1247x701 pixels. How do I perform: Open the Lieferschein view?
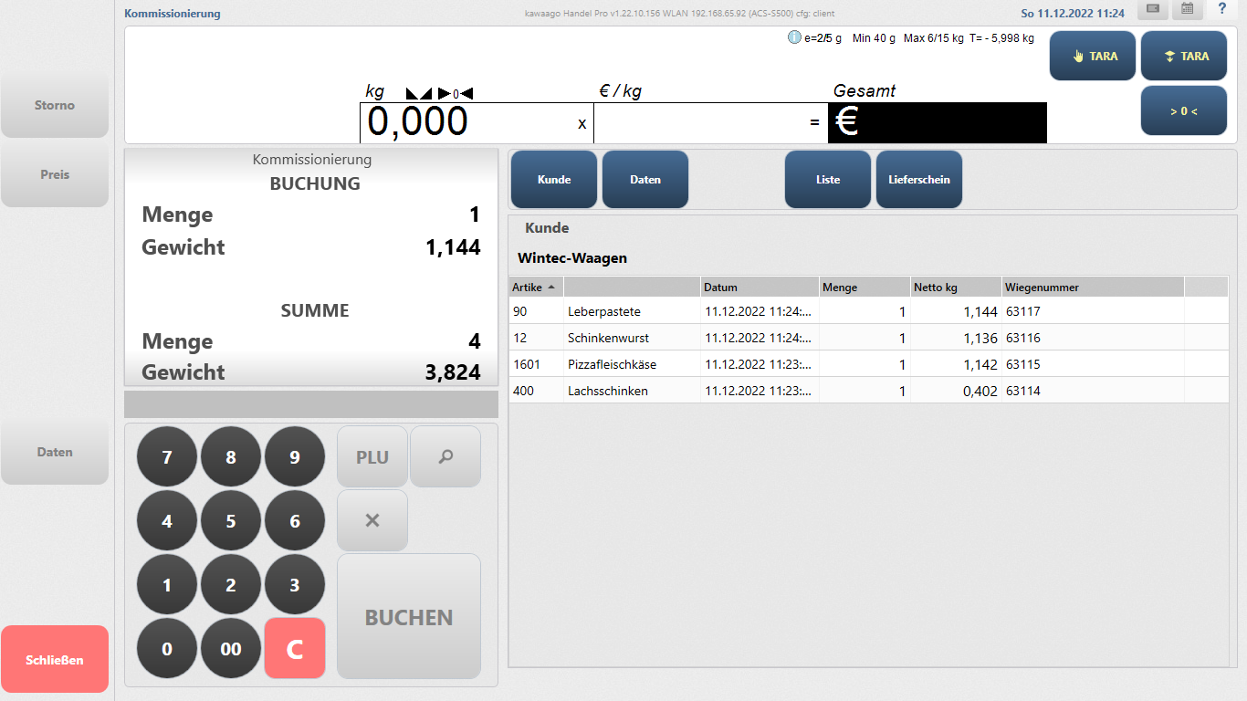pyautogui.click(x=918, y=180)
